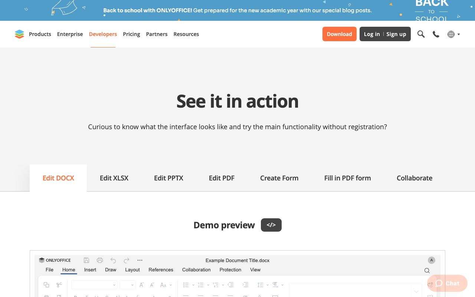
Task: Open the font size combo box
Action: (x=127, y=285)
